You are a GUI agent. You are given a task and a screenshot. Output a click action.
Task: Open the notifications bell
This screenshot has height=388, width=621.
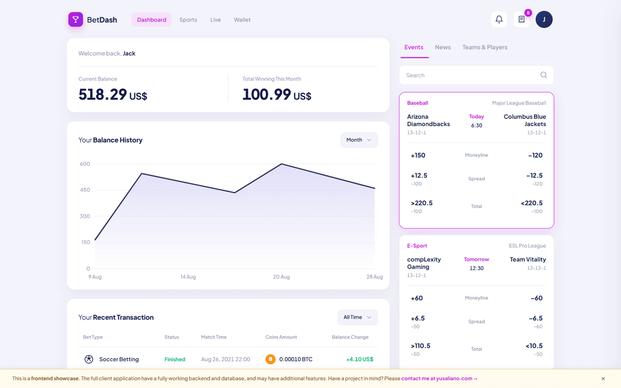coord(499,19)
